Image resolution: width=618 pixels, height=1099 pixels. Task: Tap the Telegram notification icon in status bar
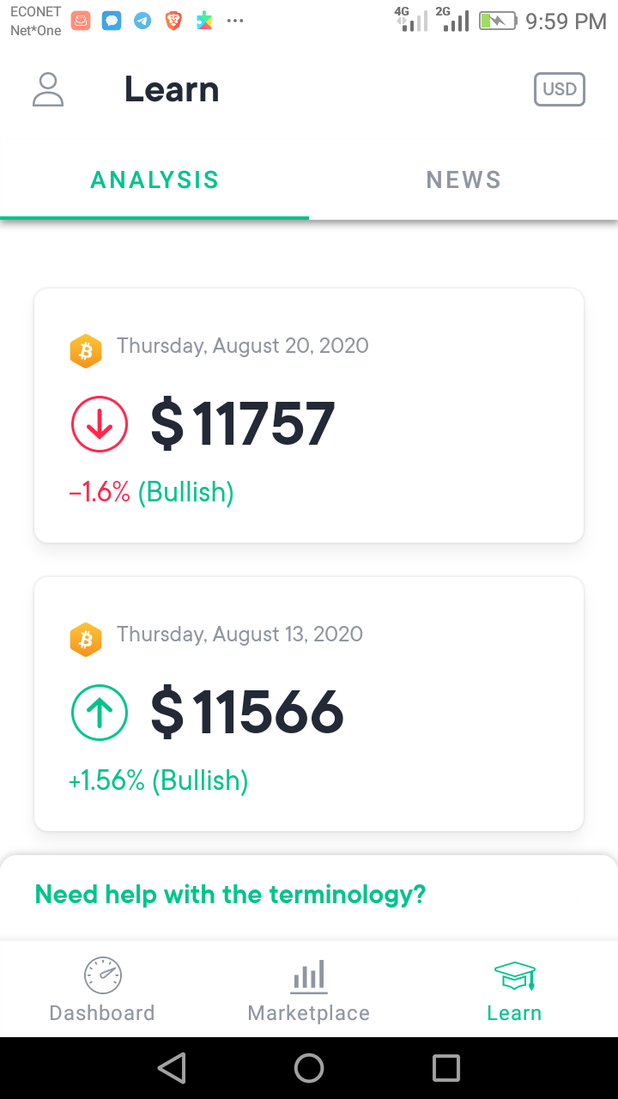[x=142, y=21]
